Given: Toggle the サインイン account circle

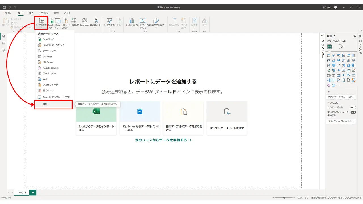Looking at the screenshot, I should 335,7.
